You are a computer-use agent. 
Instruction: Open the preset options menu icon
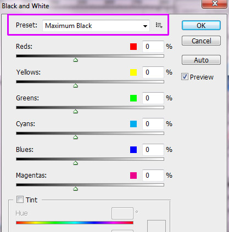click(x=159, y=25)
